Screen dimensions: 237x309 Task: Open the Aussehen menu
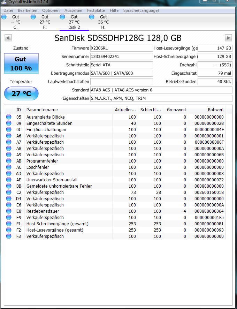pos(73,10)
